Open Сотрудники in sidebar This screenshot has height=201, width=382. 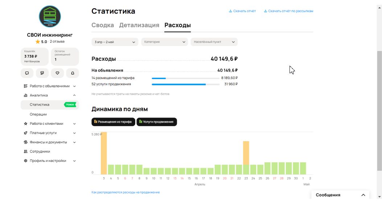[40, 151]
